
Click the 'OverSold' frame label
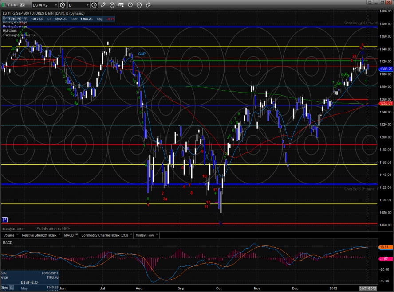(x=361, y=189)
